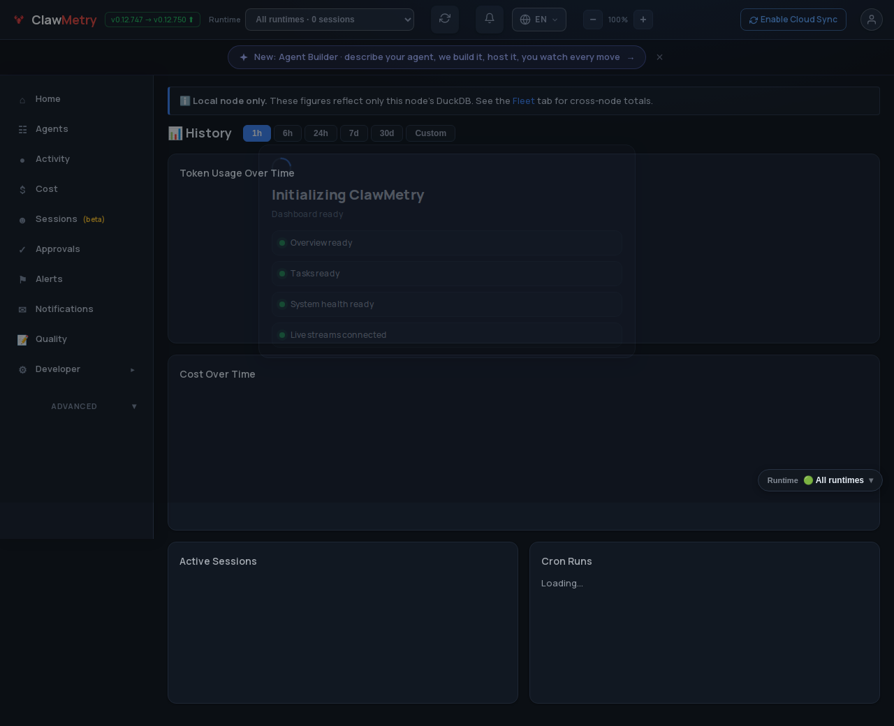Image resolution: width=894 pixels, height=726 pixels.
Task: Click the 'Token Usage Over Time' card title
Action: click(237, 173)
